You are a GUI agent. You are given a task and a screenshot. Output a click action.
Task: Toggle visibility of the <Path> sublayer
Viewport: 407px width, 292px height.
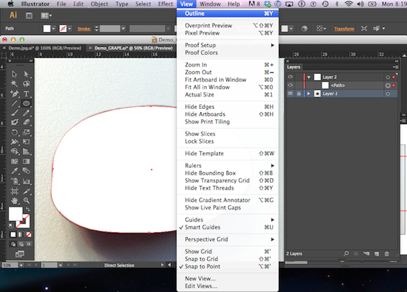290,85
